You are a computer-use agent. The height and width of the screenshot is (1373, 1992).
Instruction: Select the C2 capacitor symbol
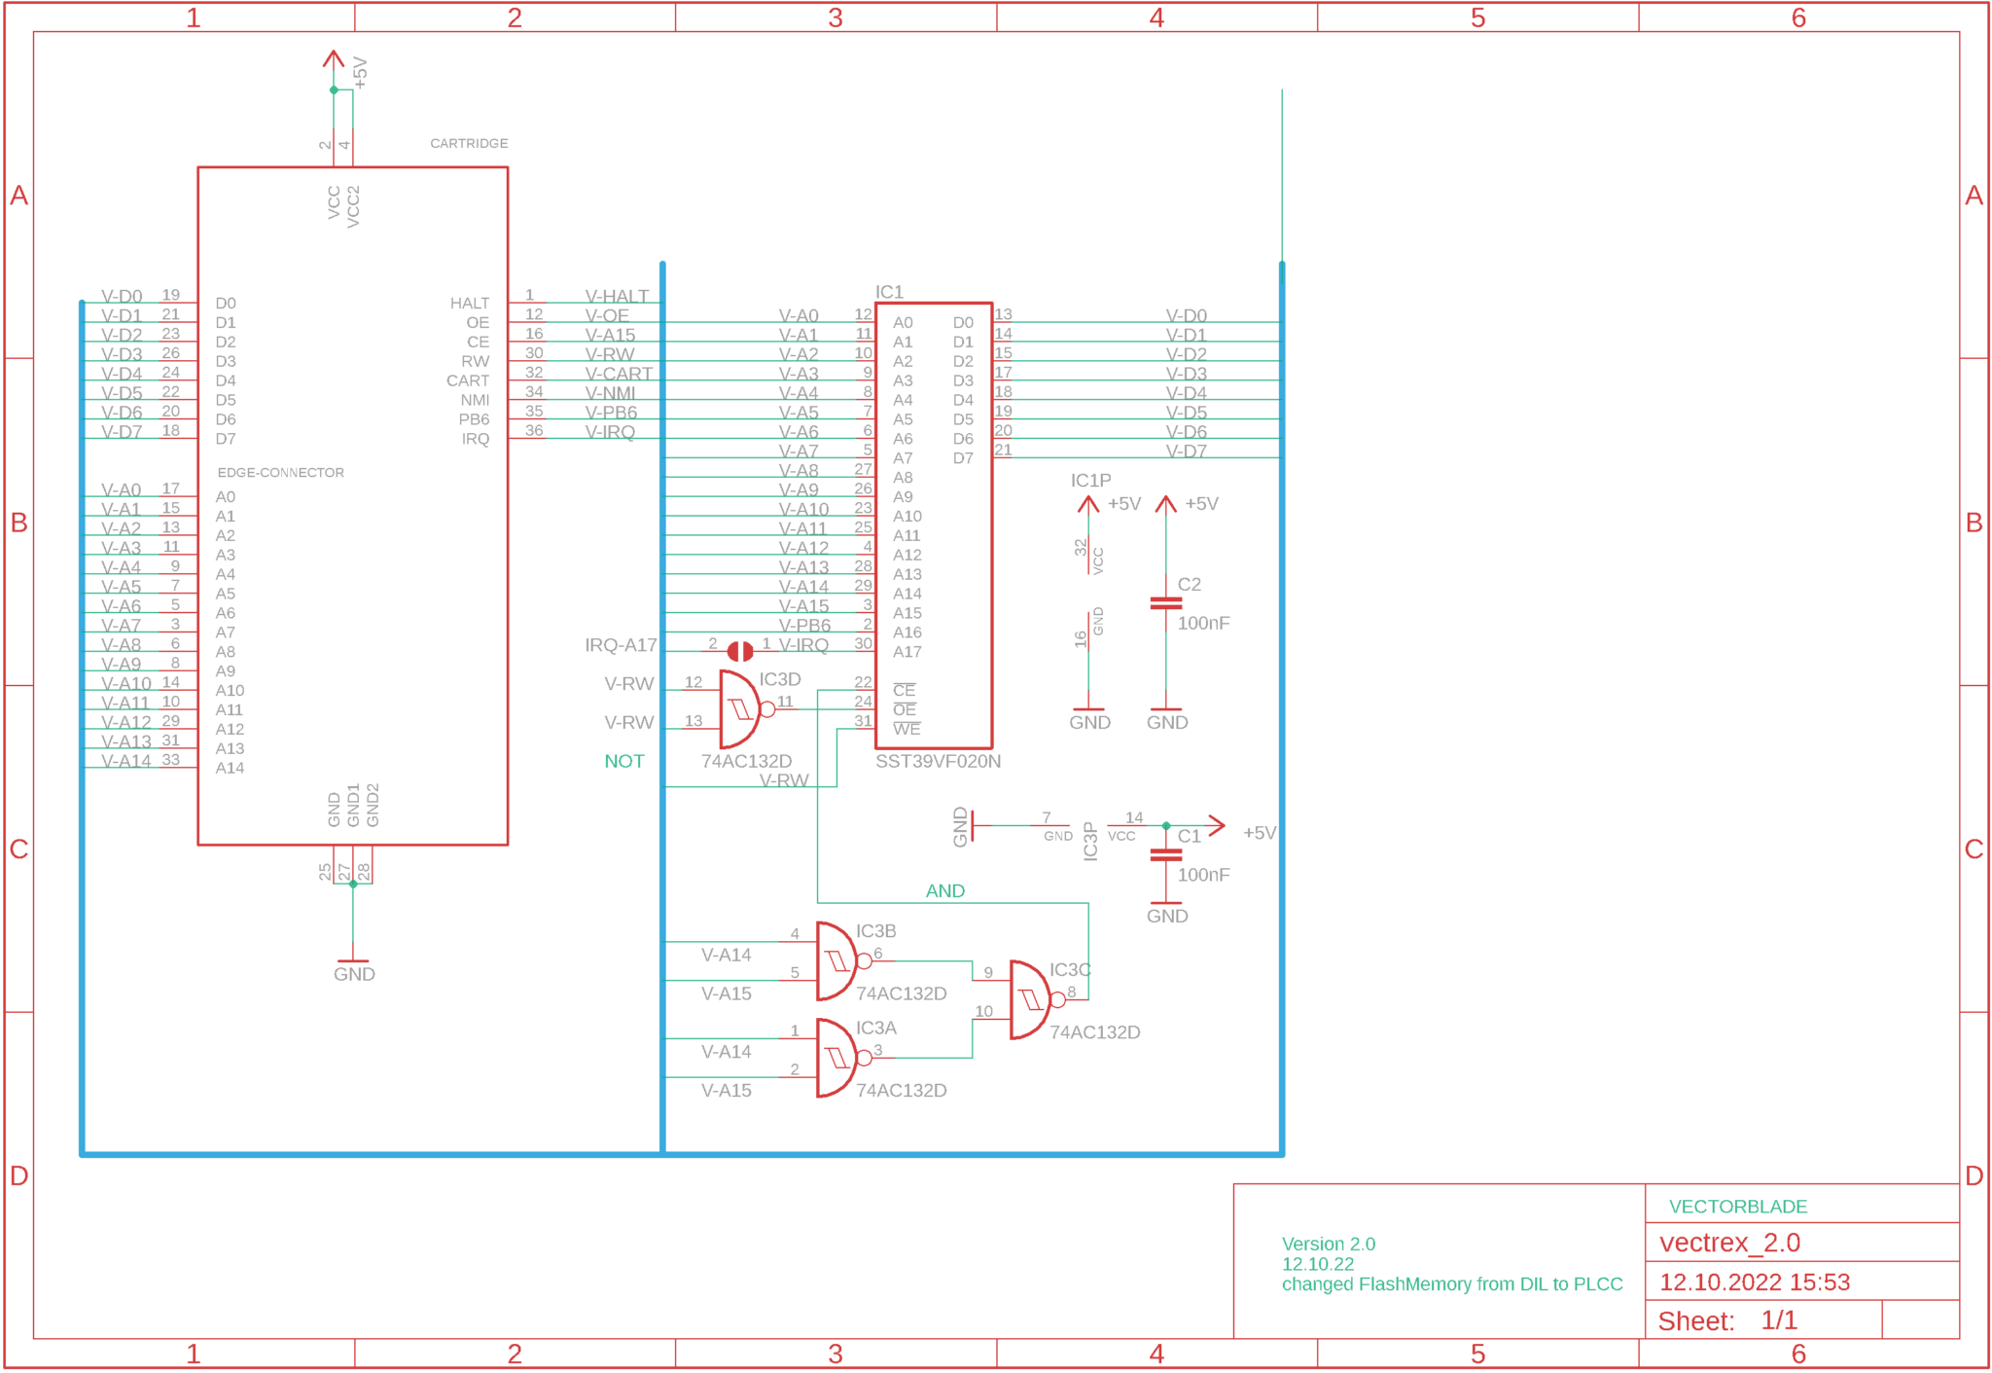pyautogui.click(x=1165, y=603)
